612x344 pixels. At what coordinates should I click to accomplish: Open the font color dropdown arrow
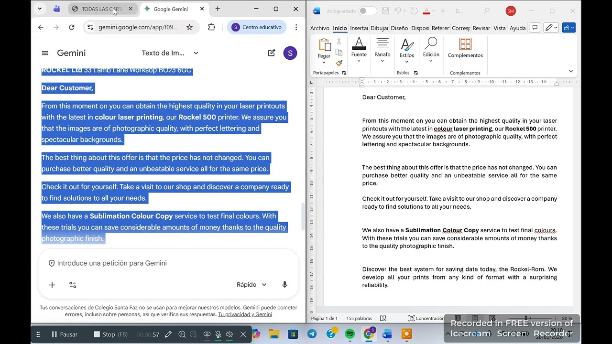[x=435, y=11]
